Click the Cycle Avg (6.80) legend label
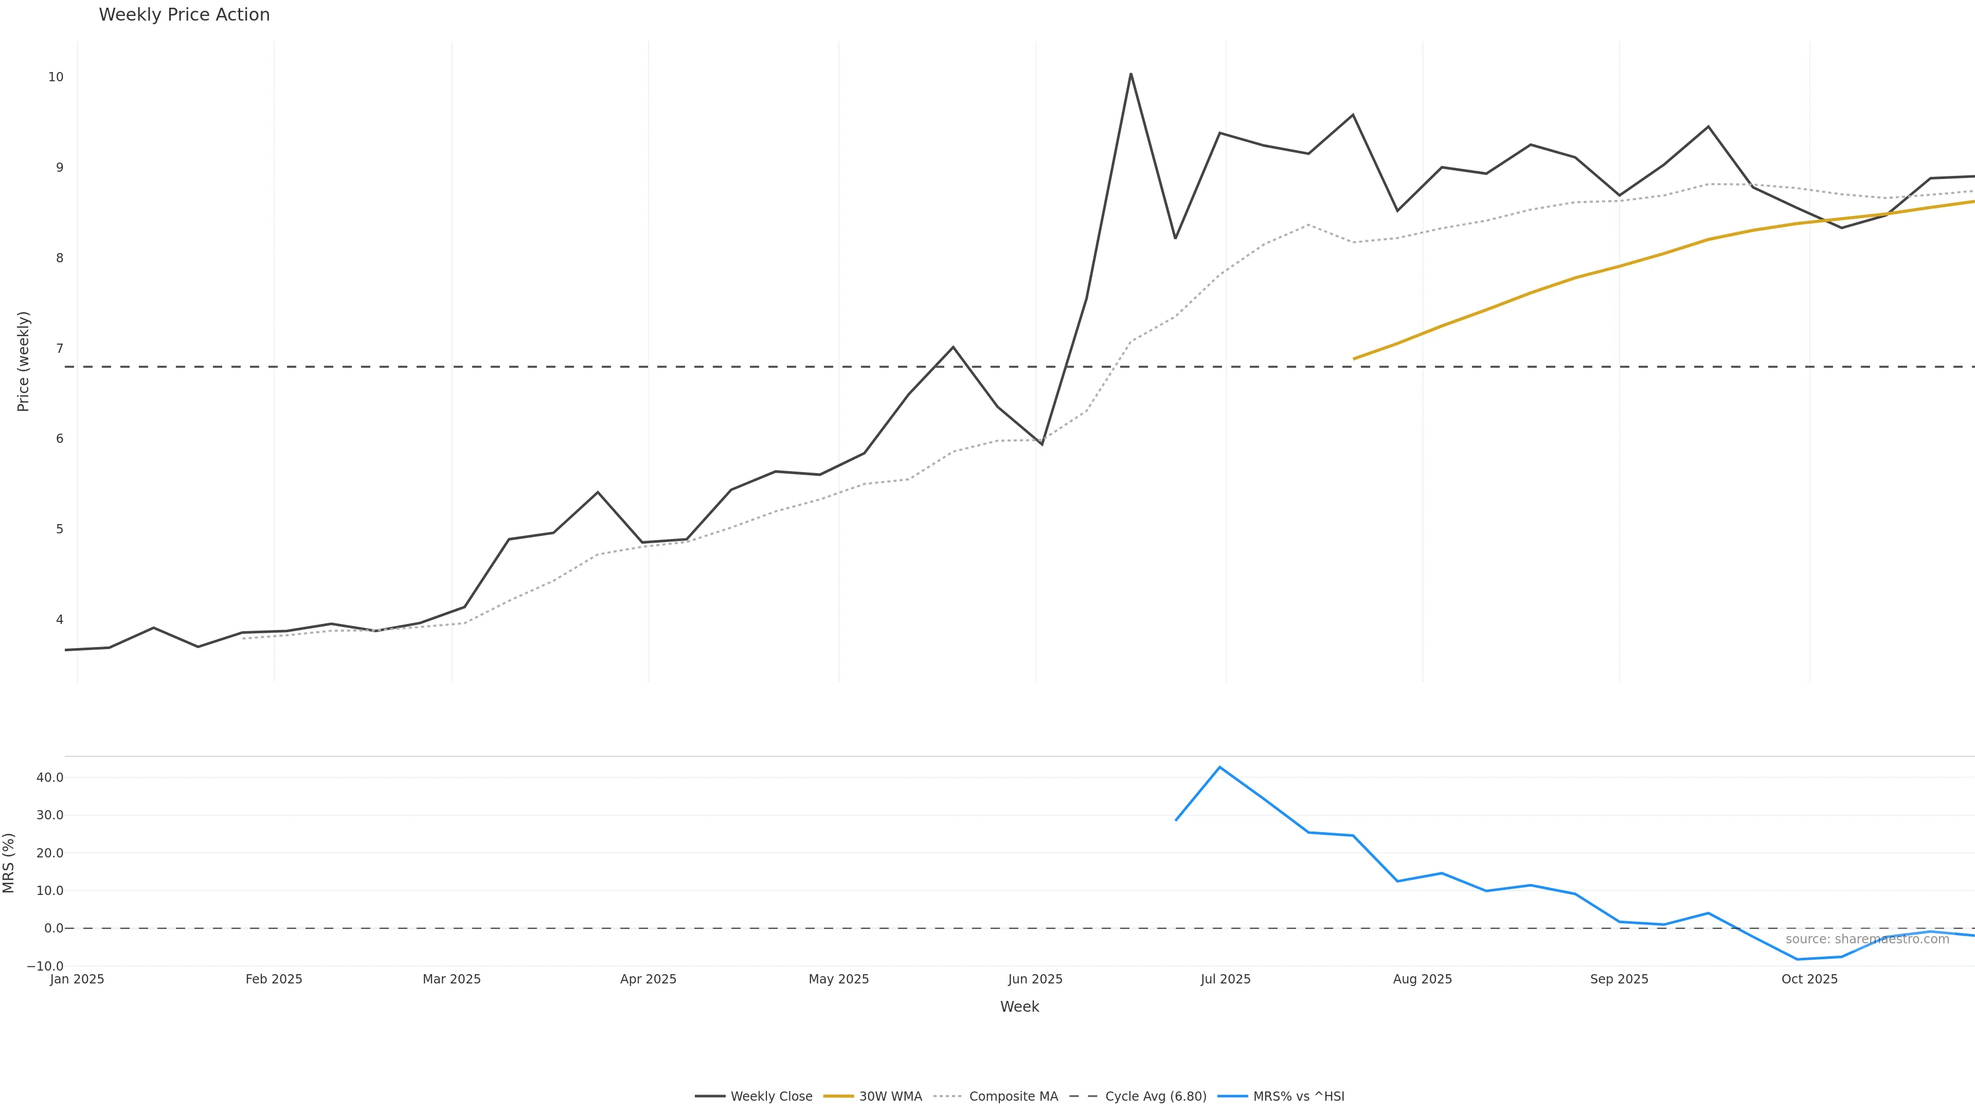 point(1155,1097)
